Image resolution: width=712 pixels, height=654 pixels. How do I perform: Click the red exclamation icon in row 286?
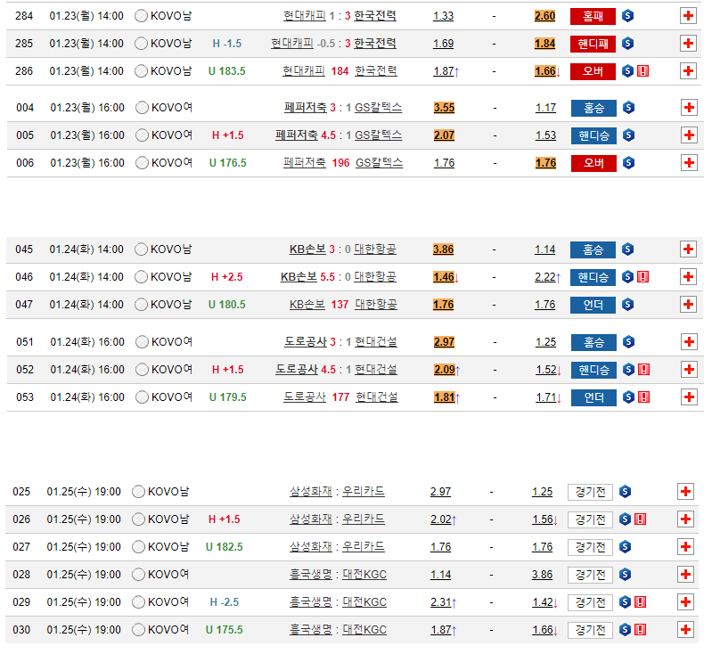click(x=642, y=71)
